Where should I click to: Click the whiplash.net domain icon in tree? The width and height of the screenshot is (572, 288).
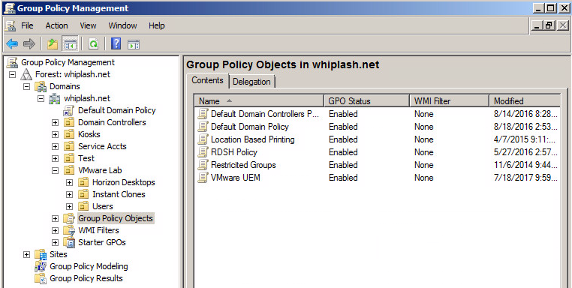coord(54,98)
